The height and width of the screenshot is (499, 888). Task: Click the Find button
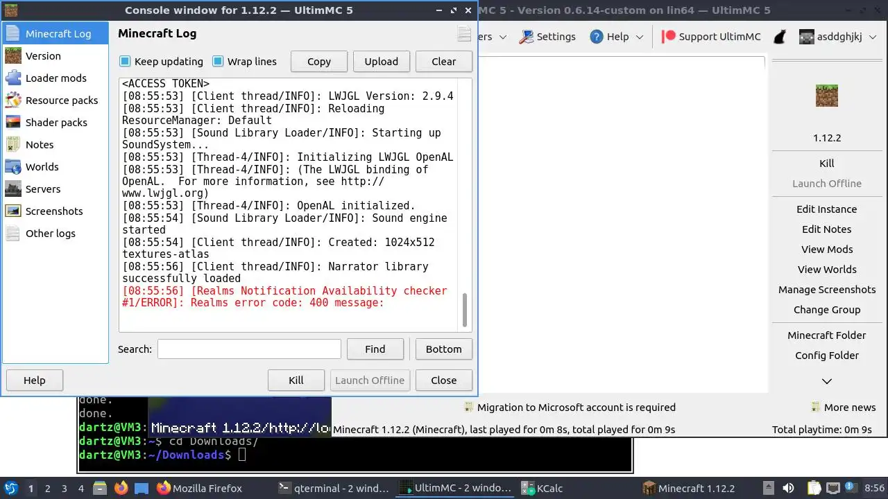click(375, 349)
